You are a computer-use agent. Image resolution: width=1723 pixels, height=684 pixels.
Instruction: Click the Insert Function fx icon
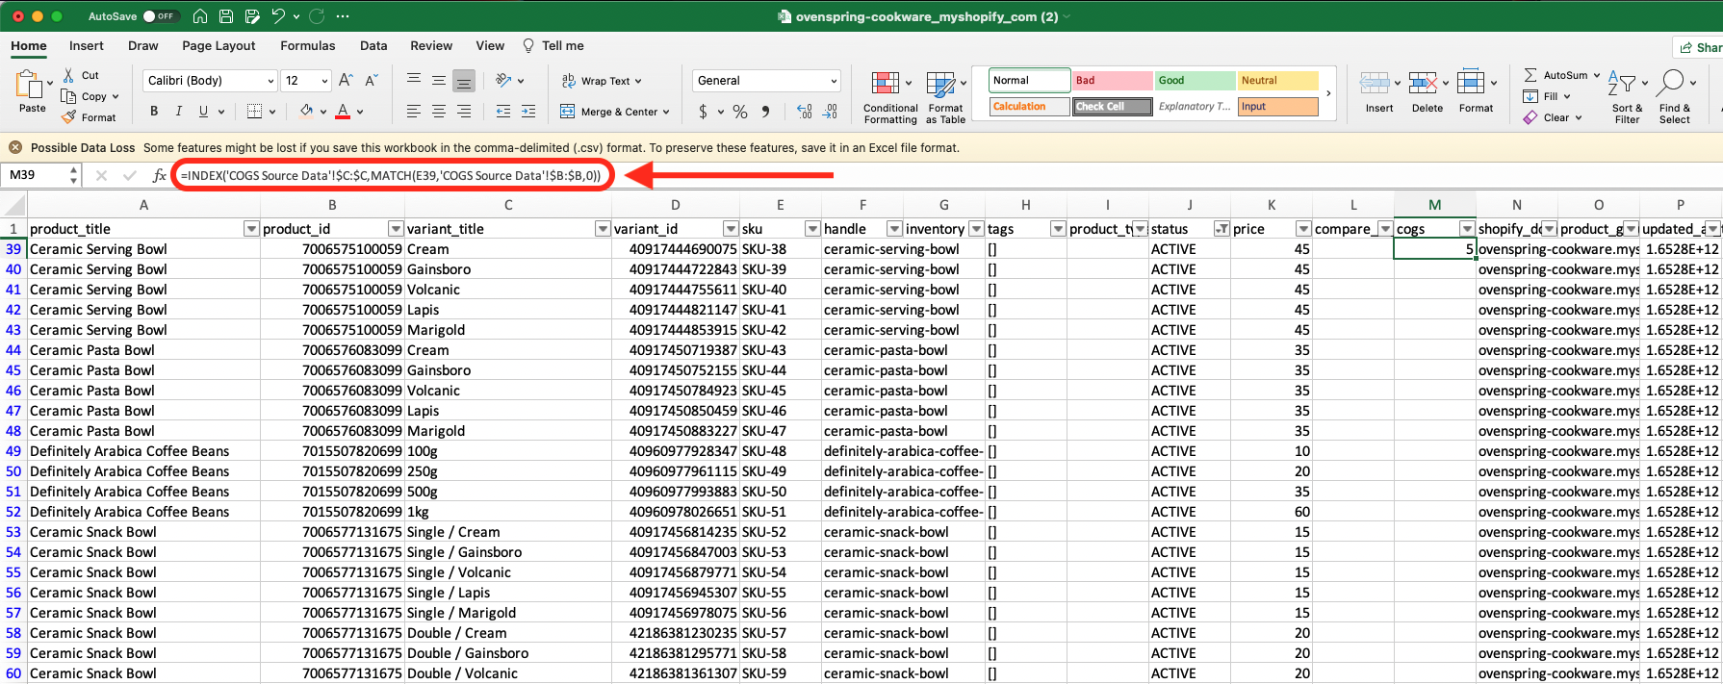(x=160, y=175)
